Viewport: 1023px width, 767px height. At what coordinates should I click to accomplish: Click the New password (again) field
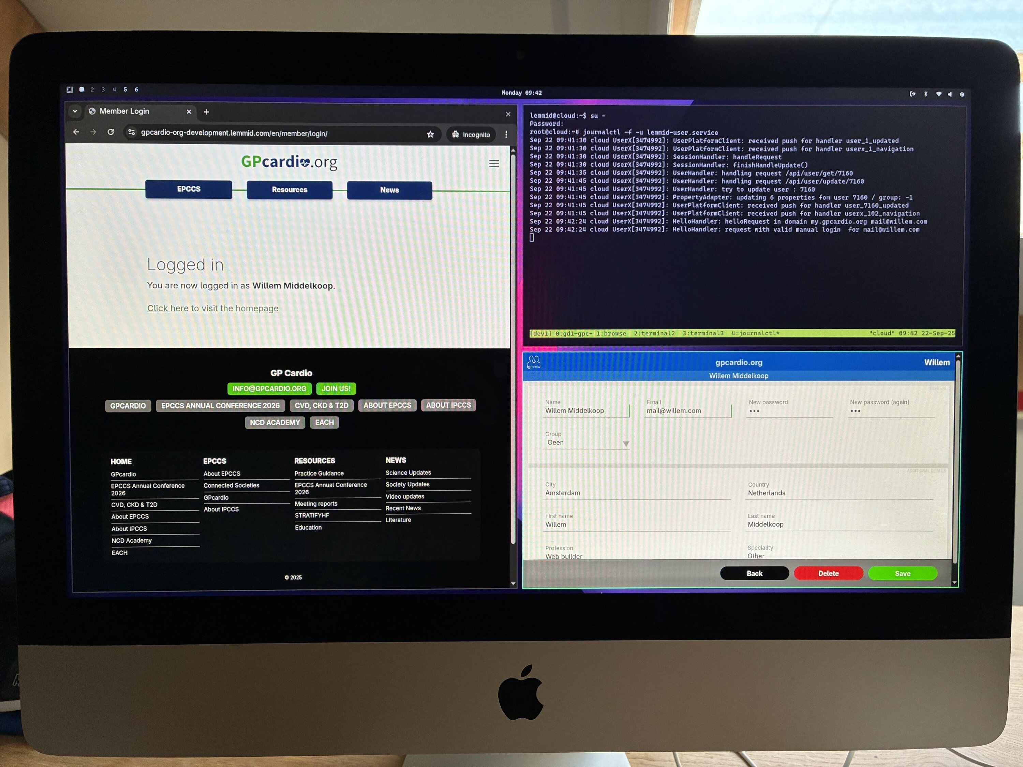tap(891, 410)
